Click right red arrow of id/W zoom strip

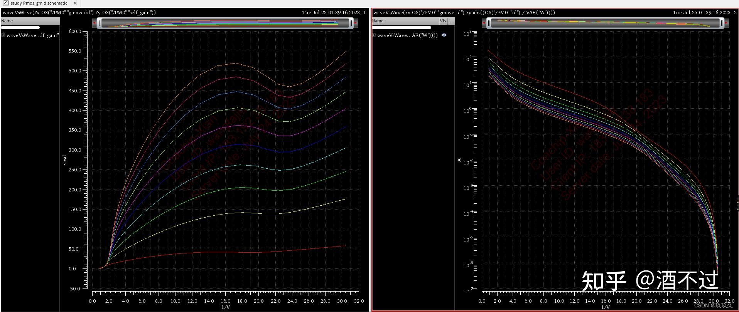point(726,23)
